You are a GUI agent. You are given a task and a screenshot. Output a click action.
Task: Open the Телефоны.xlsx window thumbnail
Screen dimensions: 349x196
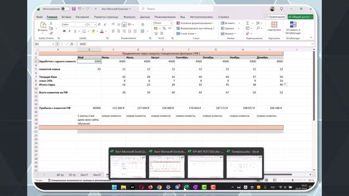(x=244, y=164)
